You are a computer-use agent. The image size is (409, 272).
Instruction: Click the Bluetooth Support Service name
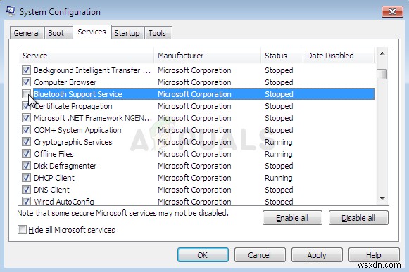coord(78,94)
